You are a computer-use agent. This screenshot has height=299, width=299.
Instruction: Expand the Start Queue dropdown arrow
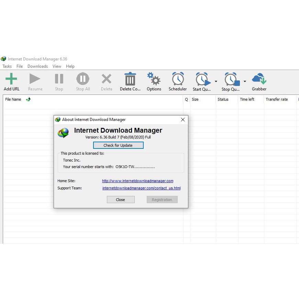tap(216, 81)
